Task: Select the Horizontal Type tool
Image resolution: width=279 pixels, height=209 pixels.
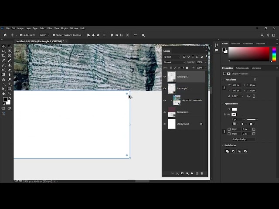Action: (x=10, y=84)
